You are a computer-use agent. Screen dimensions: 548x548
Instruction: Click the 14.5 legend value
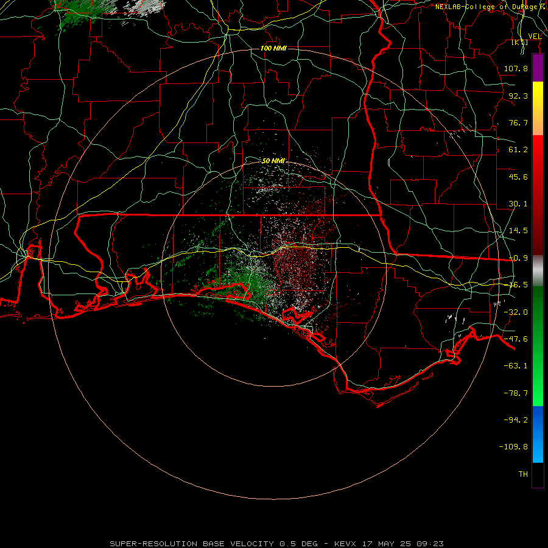click(x=518, y=231)
